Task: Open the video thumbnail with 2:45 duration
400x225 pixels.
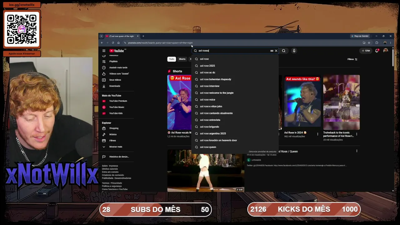Action: point(206,171)
